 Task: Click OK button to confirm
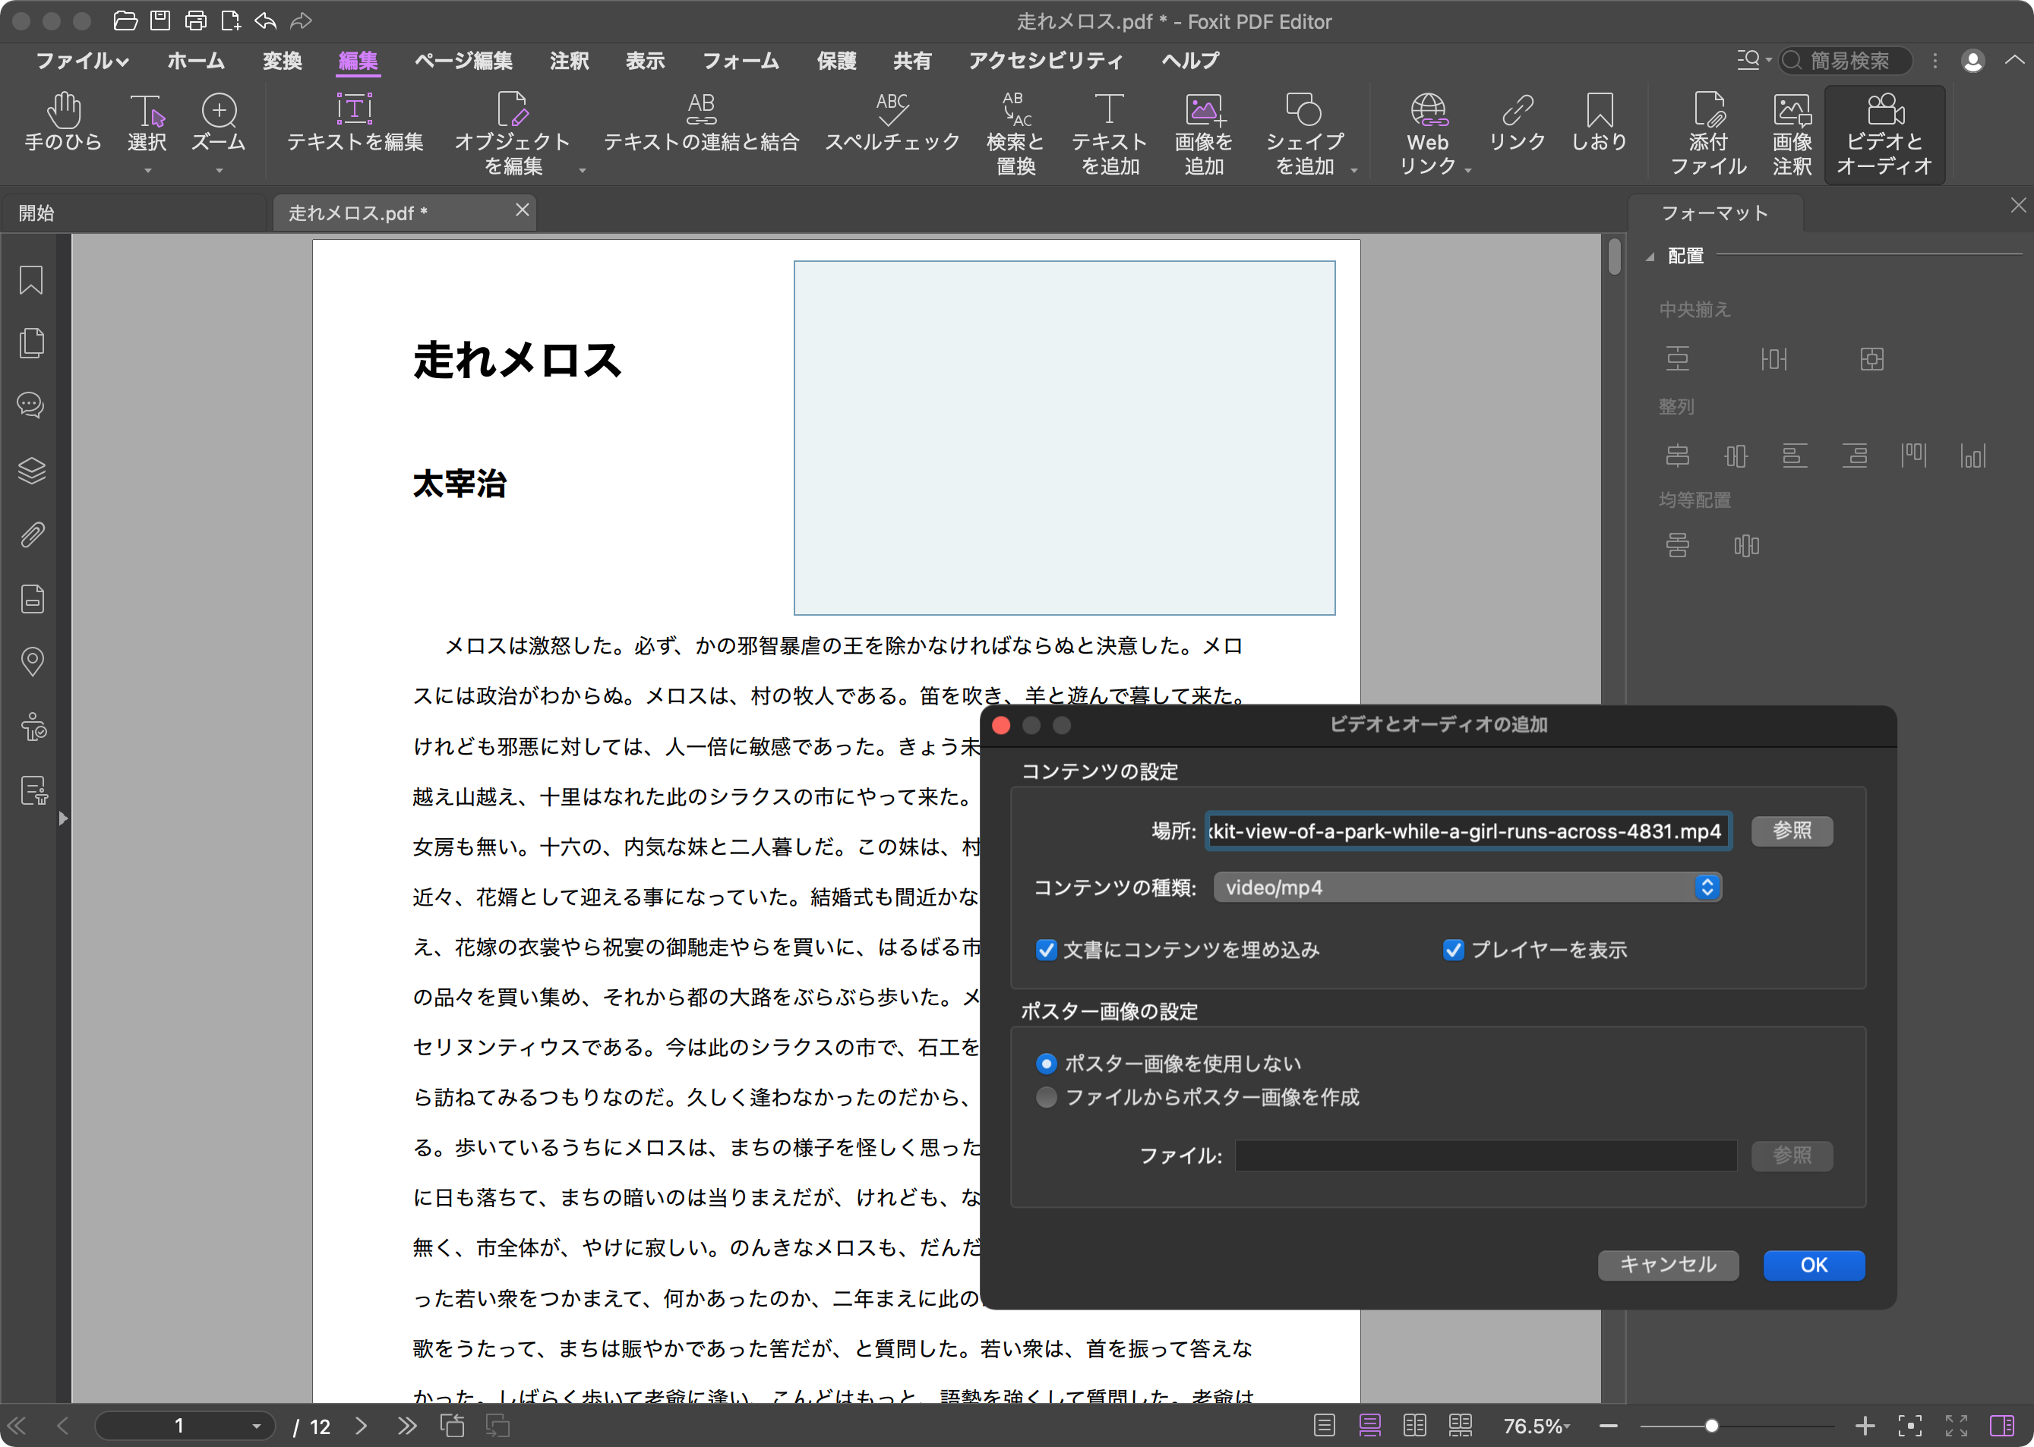coord(1811,1264)
